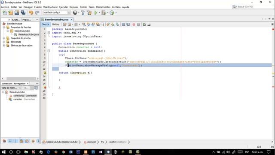Collapse Paquetes de fuentes node
Viewport: 275px width, 155px height.
(4, 27)
